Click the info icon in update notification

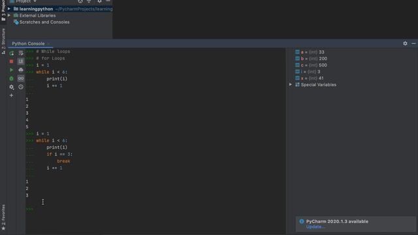302,221
